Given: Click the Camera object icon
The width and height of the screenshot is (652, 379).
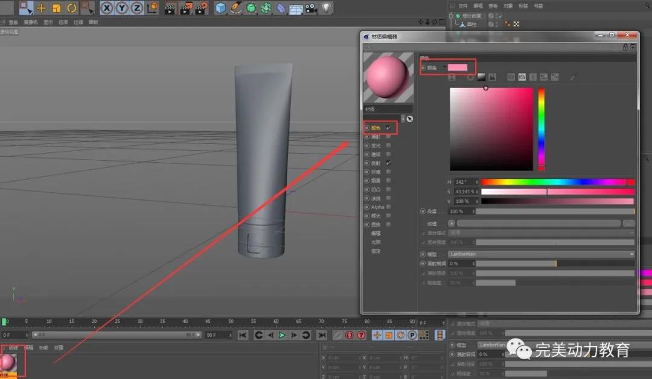Looking at the screenshot, I should (x=311, y=8).
